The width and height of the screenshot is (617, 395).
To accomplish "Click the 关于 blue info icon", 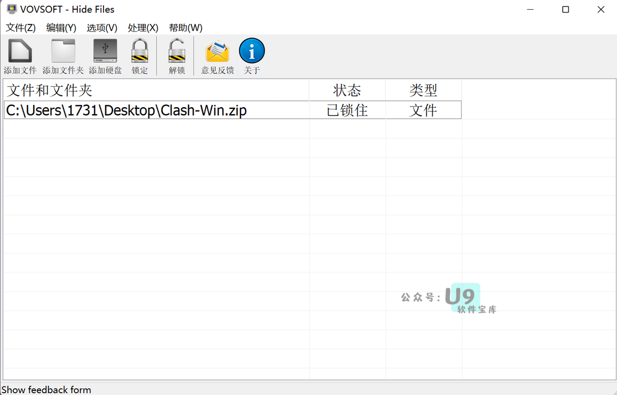I will point(252,51).
